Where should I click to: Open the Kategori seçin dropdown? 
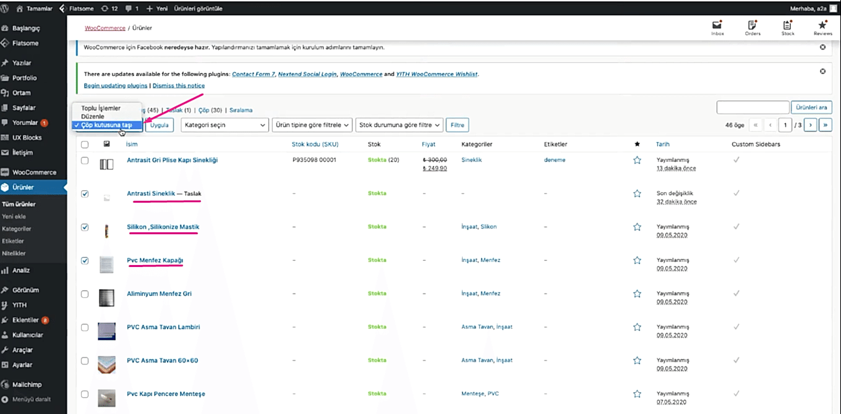tap(224, 125)
